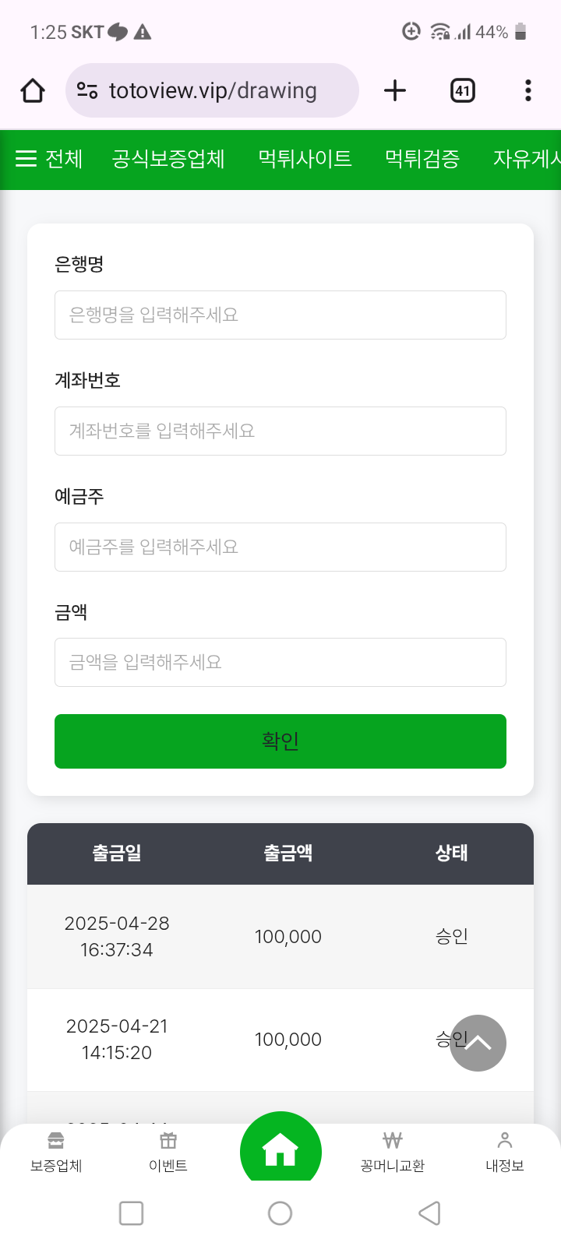Tap the 예금주 input field
The height and width of the screenshot is (1246, 561).
[280, 547]
